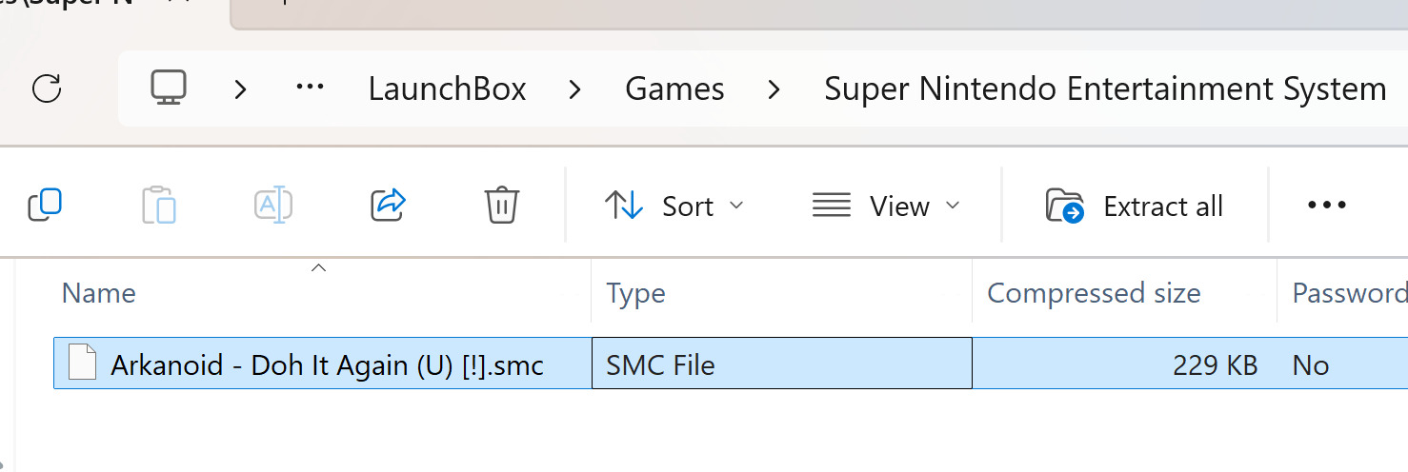
Task: Click the Copy toolbar icon
Action: click(45, 205)
